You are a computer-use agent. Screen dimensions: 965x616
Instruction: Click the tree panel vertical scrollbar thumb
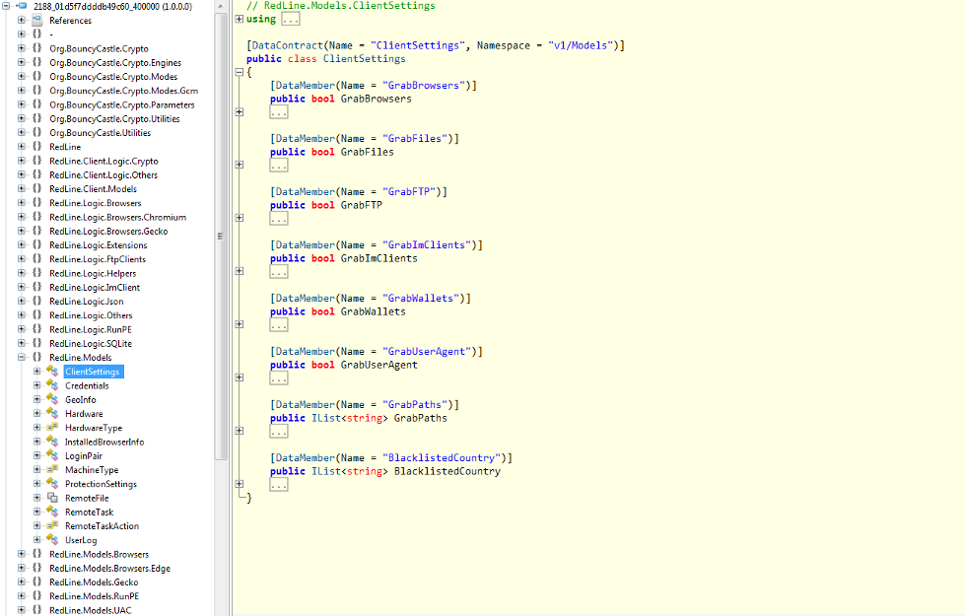coord(221,236)
